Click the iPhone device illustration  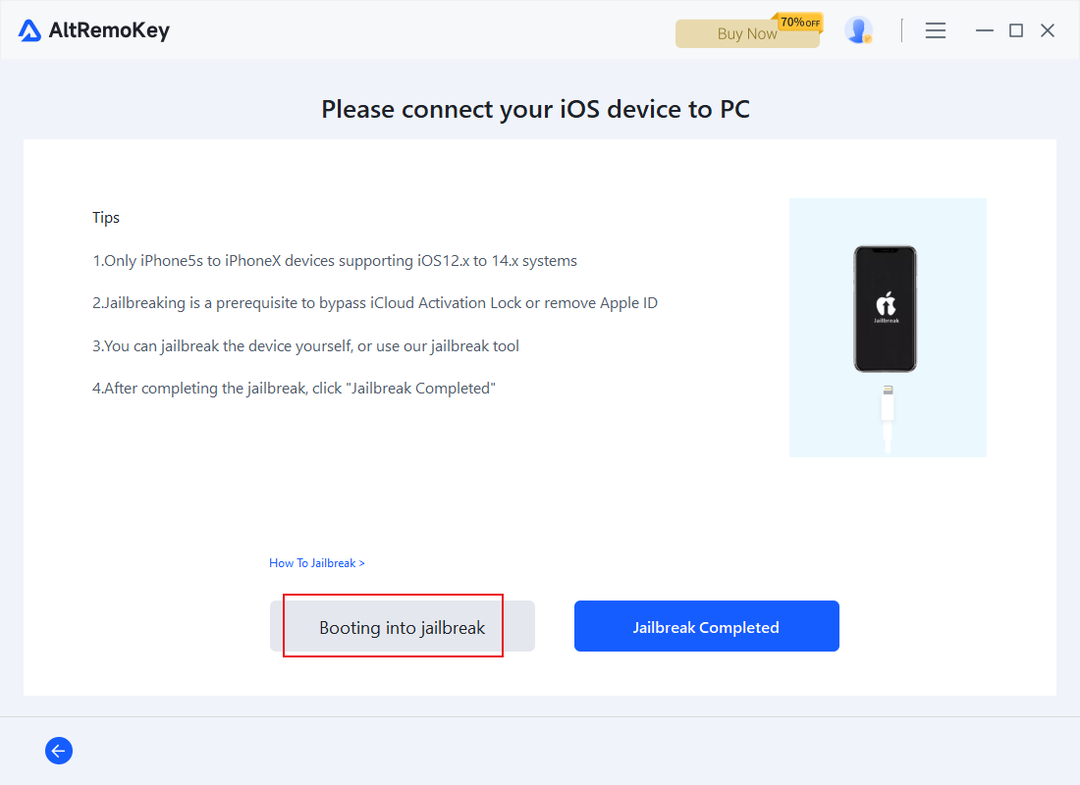tap(885, 308)
